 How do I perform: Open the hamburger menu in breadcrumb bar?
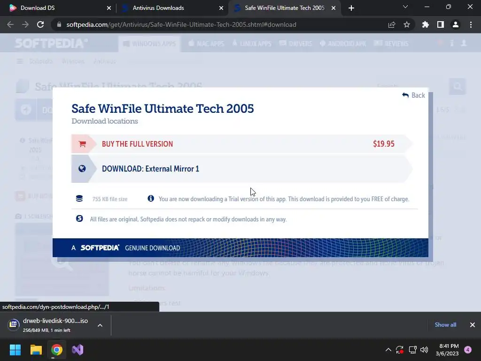[20, 62]
